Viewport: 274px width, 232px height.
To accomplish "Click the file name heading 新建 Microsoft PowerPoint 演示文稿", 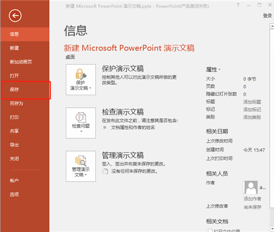I will click(x=129, y=48).
